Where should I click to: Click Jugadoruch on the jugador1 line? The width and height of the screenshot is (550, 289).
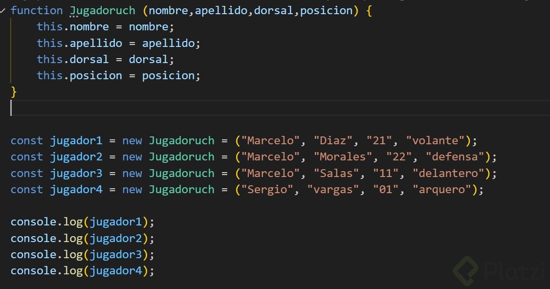coord(182,141)
